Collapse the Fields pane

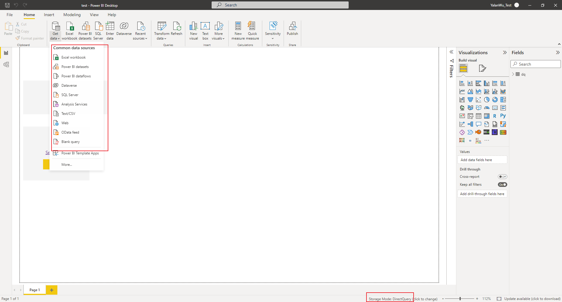[558, 52]
